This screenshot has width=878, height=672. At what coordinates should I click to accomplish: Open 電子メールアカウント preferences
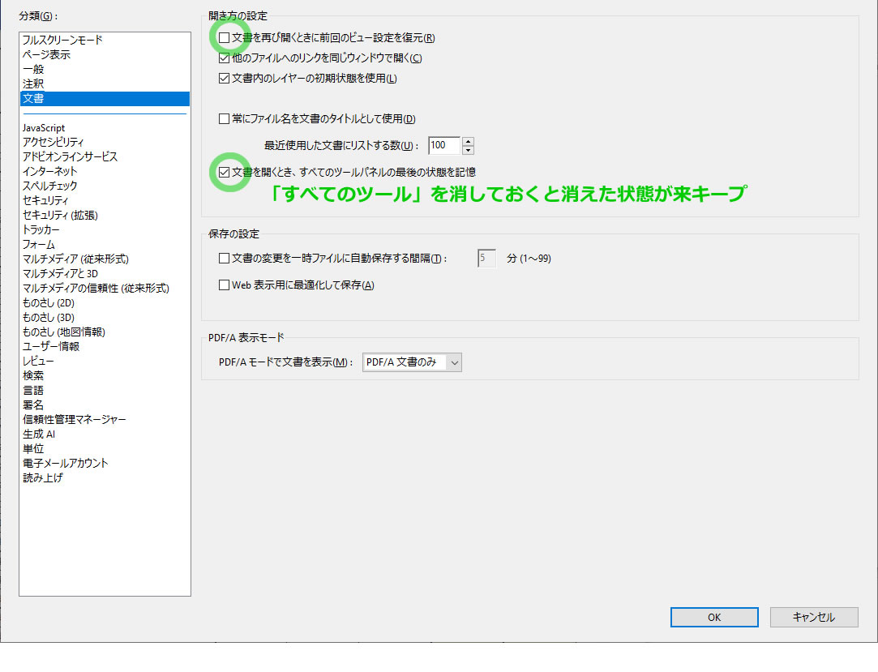click(x=65, y=464)
